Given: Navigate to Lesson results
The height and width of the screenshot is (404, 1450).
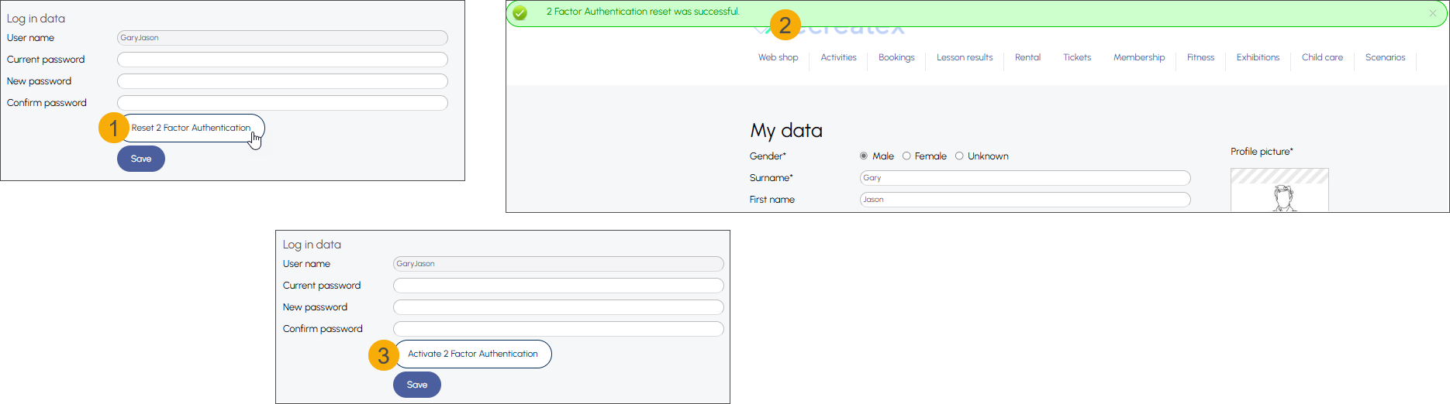Looking at the screenshot, I should pos(964,57).
